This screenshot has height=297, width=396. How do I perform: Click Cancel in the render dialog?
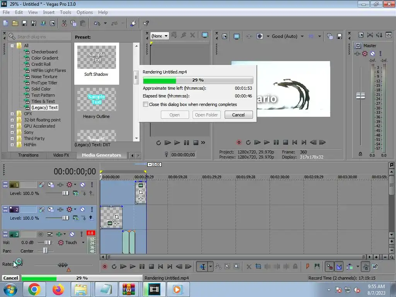point(238,115)
